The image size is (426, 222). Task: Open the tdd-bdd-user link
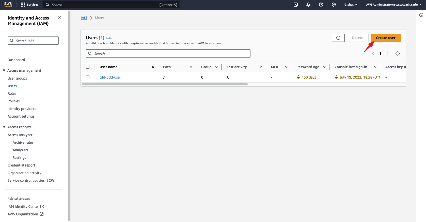click(x=110, y=77)
